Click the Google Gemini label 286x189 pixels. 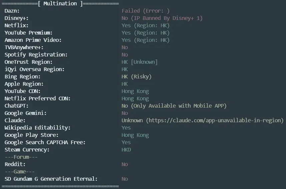(x=25, y=113)
